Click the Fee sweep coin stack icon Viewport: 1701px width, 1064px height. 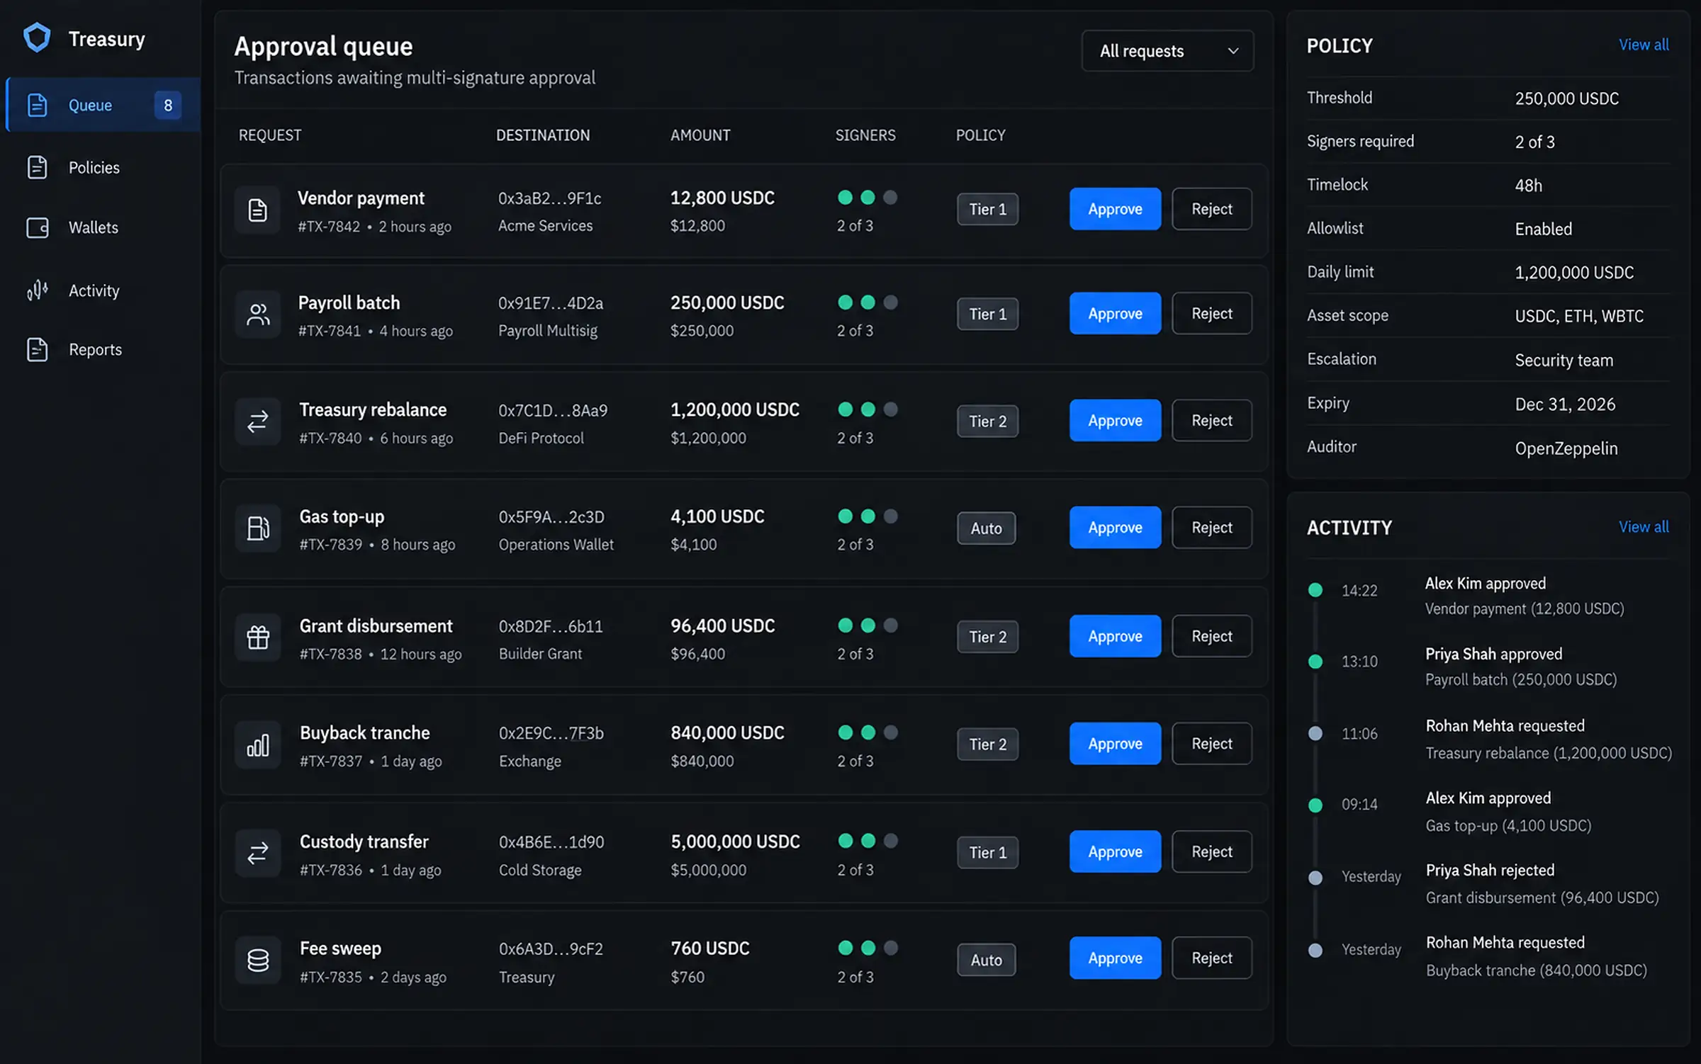pyautogui.click(x=258, y=961)
